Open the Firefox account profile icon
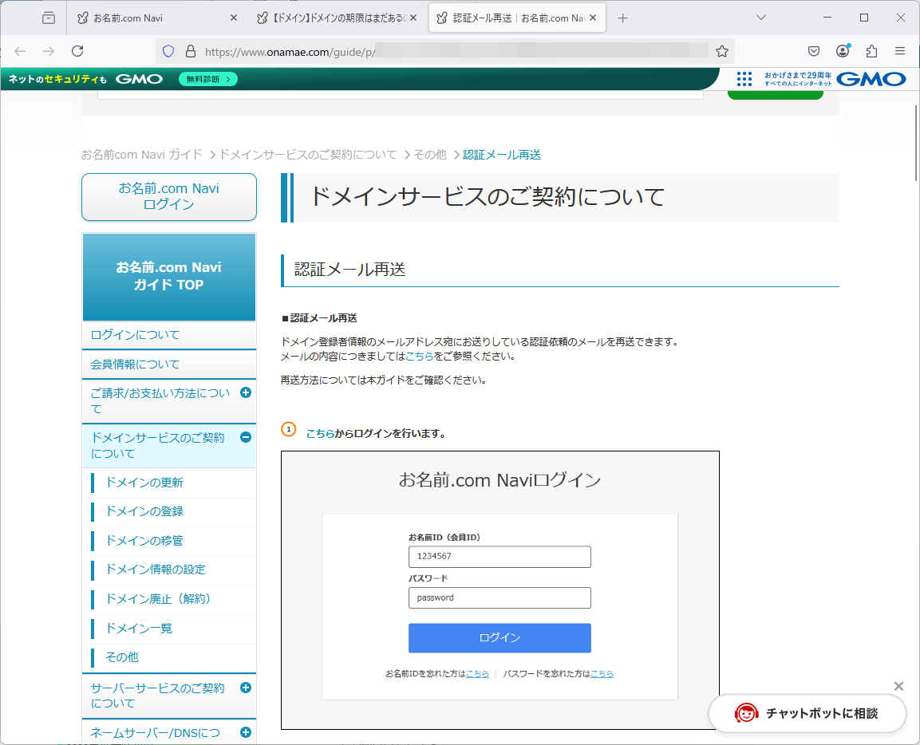 point(843,51)
